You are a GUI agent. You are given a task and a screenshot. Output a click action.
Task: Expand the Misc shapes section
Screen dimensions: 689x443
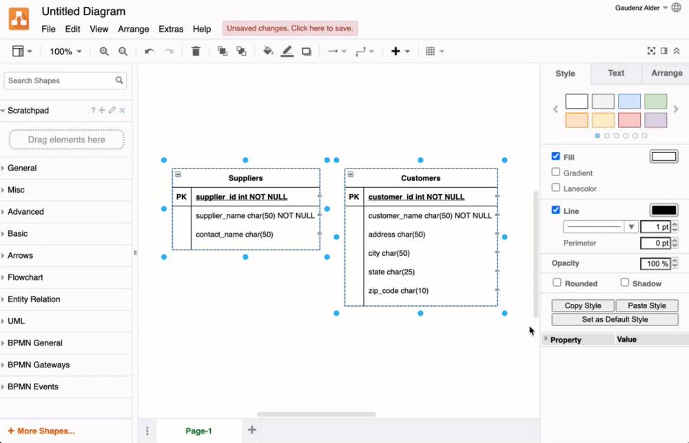tap(66, 190)
